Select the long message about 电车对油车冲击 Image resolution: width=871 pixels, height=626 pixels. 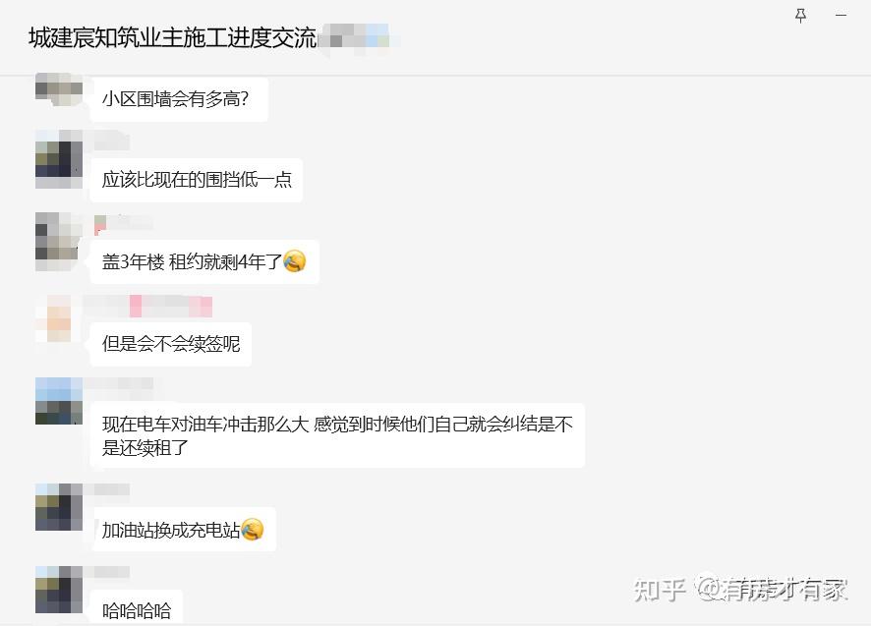click(x=337, y=435)
